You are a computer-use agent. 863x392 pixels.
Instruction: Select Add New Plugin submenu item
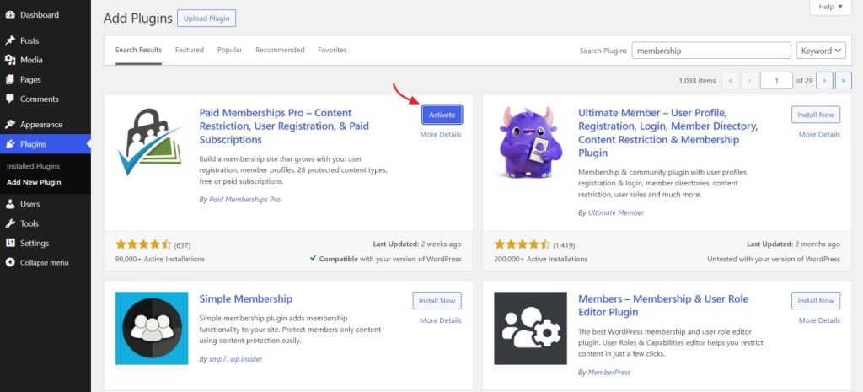pyautogui.click(x=34, y=182)
